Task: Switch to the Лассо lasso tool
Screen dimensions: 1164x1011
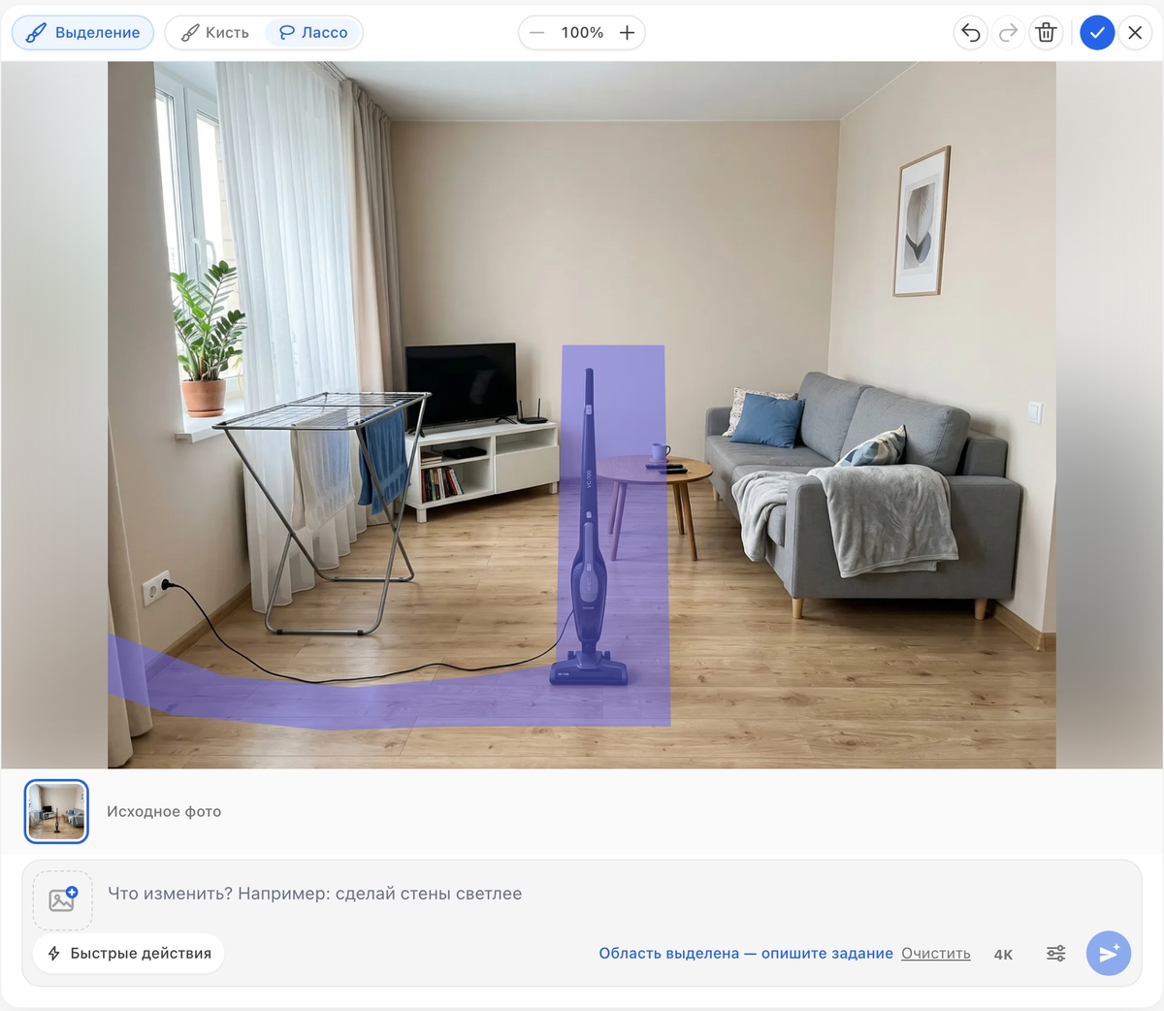Action: pos(313,33)
